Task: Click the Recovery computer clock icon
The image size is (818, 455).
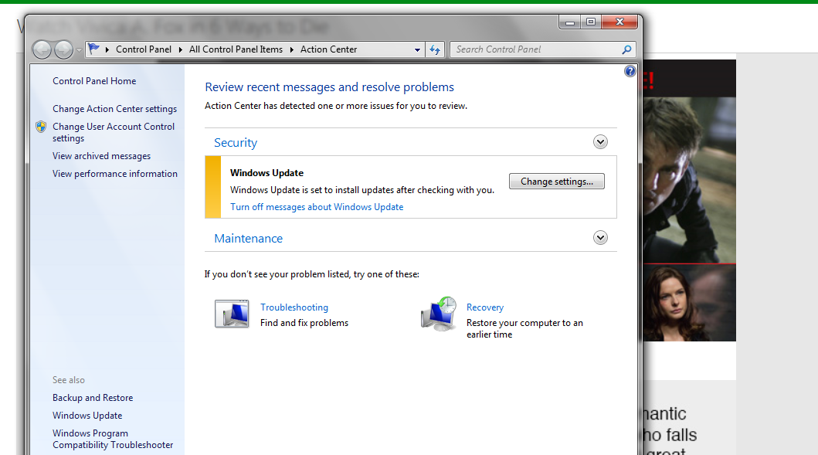Action: coord(439,314)
